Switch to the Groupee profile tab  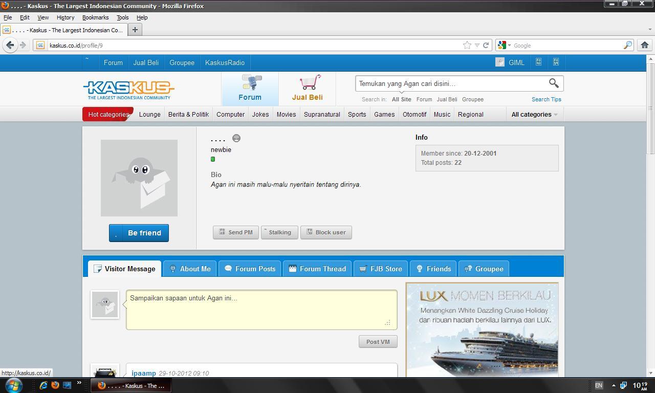point(484,269)
